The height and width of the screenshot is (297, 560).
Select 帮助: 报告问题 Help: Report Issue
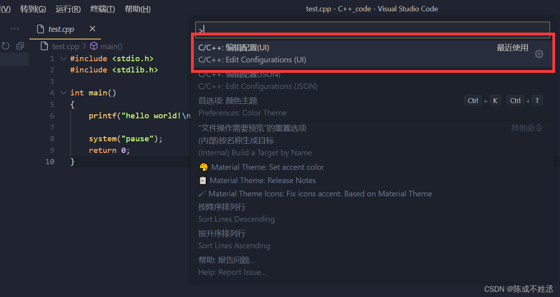372,266
